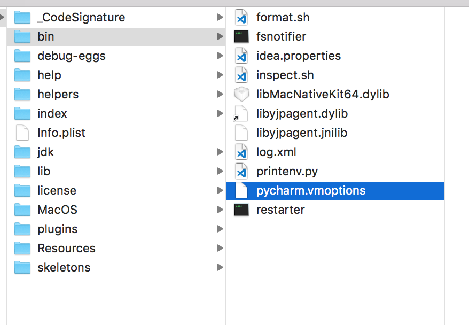This screenshot has height=325, width=469.
Task: Click the Info.plist file icon
Action: coord(22,133)
